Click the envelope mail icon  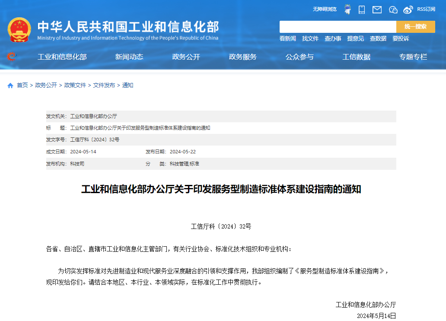[x=377, y=10]
